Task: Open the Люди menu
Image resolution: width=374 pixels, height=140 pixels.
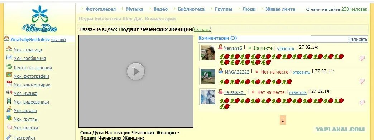Action: tap(249, 9)
